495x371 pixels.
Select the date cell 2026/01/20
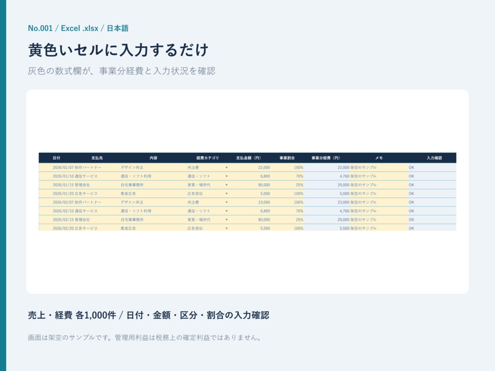click(x=63, y=194)
